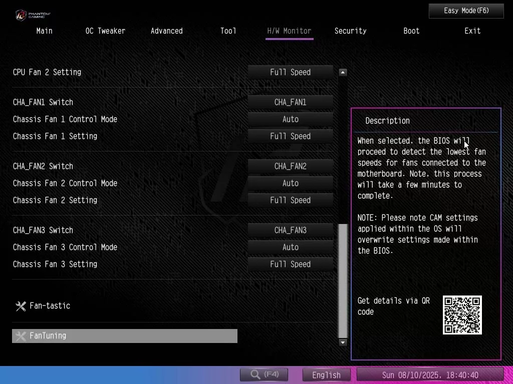513x384 pixels.
Task: Click the 'NOTE: Please note CAM settings' paragraph
Action: (418, 234)
